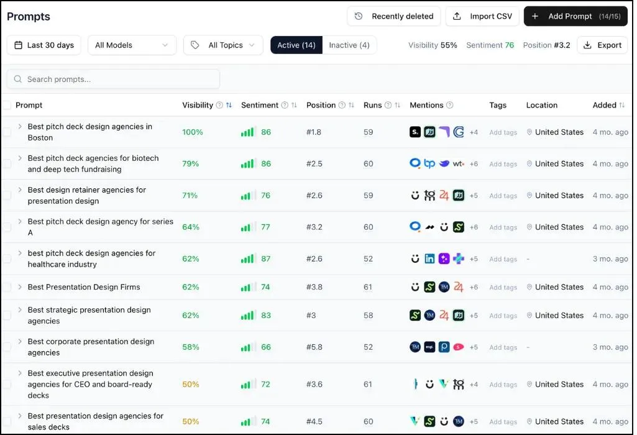Open the Position column help icon

click(342, 105)
